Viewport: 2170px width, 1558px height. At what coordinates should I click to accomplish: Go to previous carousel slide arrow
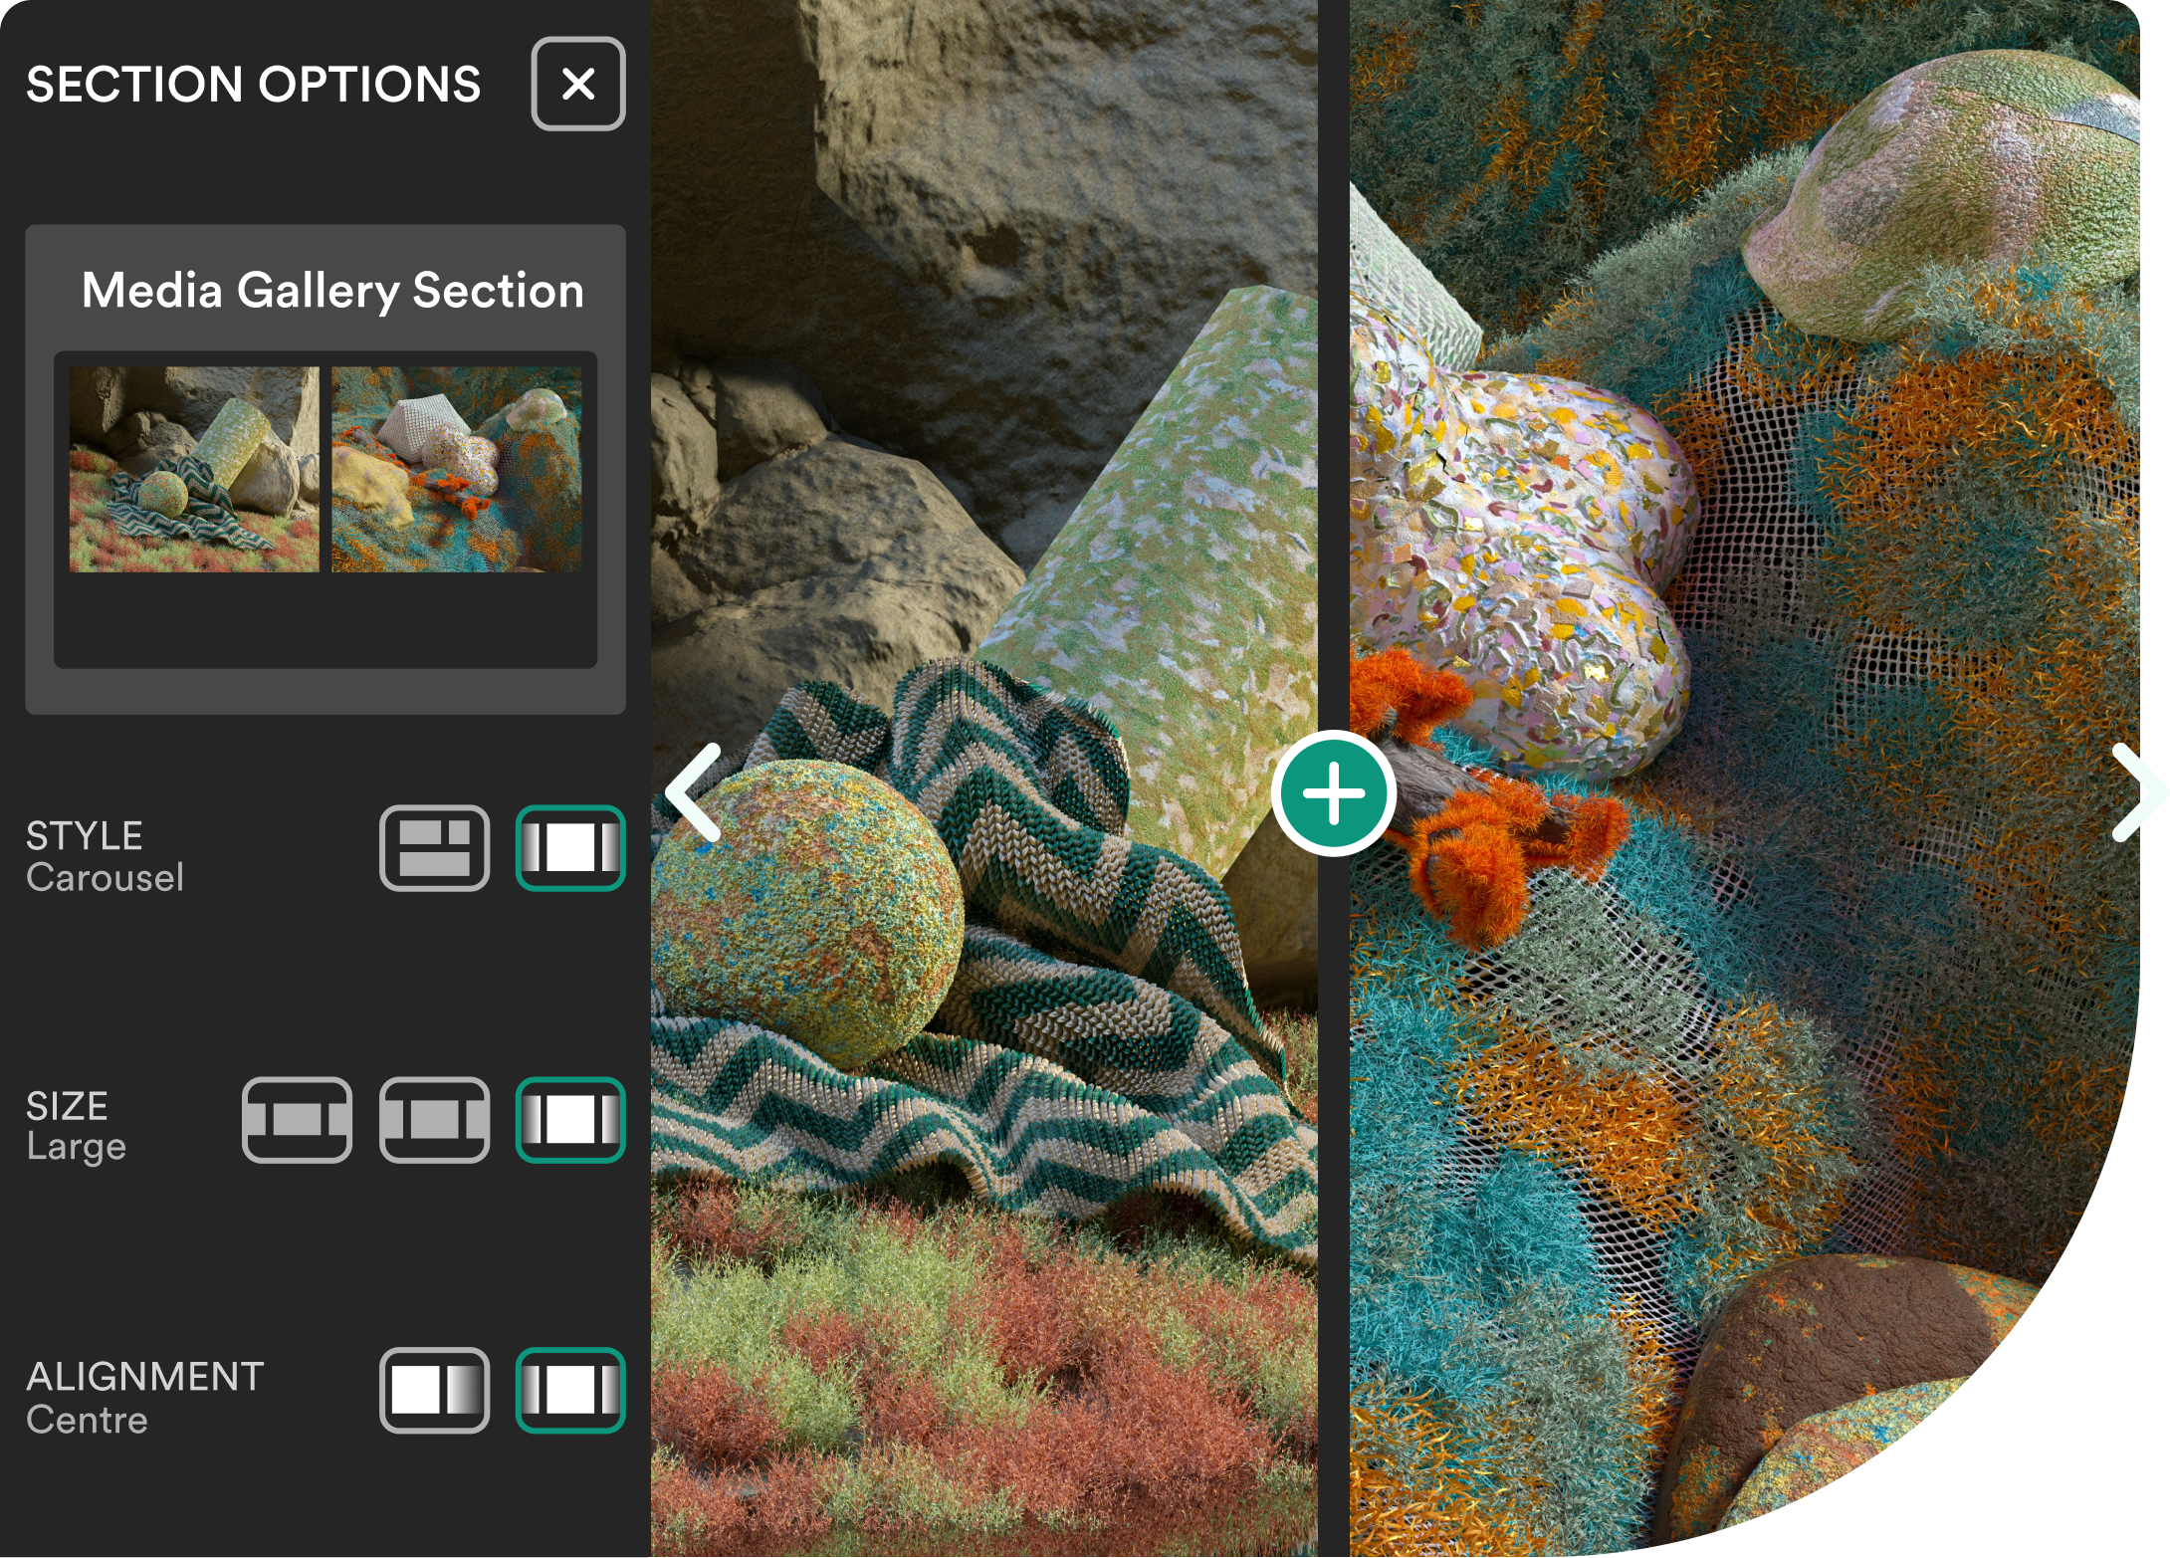[694, 793]
